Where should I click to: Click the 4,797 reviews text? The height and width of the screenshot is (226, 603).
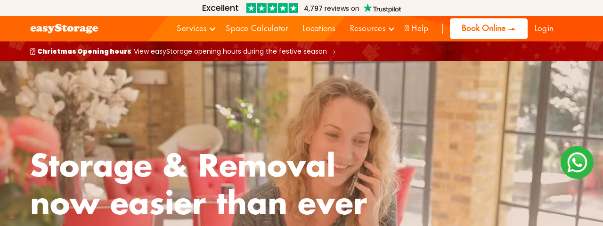[x=332, y=8]
